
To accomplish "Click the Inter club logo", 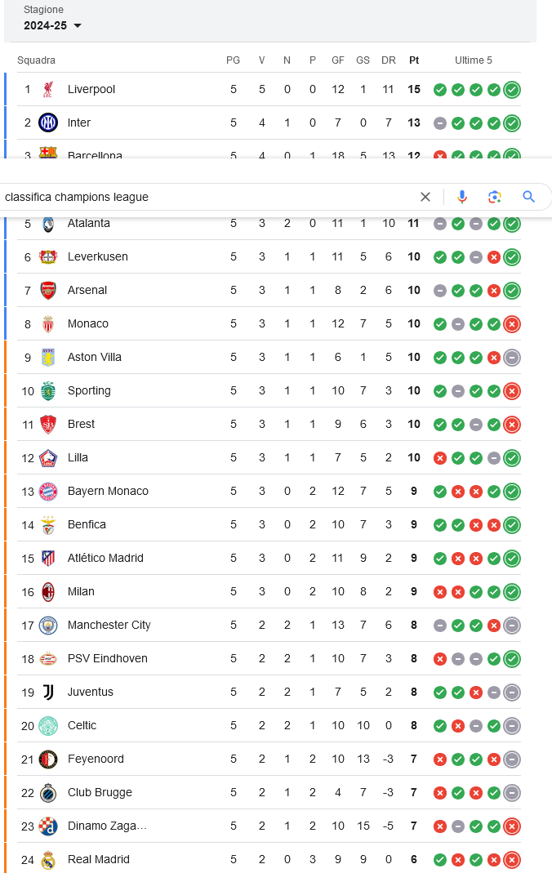I will point(48,122).
